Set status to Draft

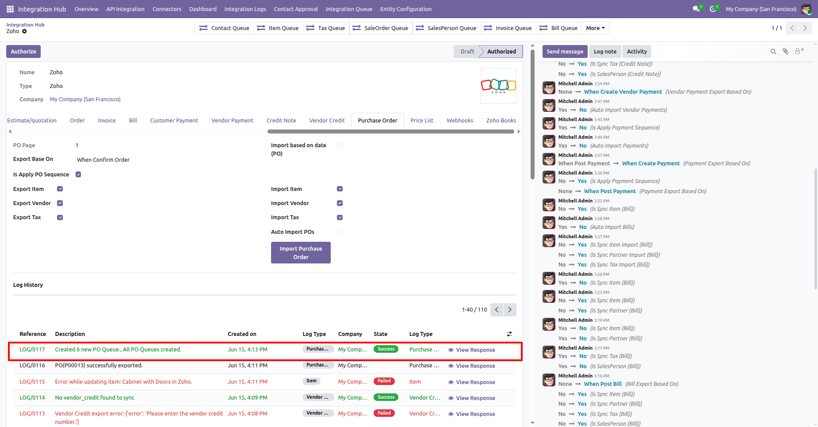tap(467, 51)
